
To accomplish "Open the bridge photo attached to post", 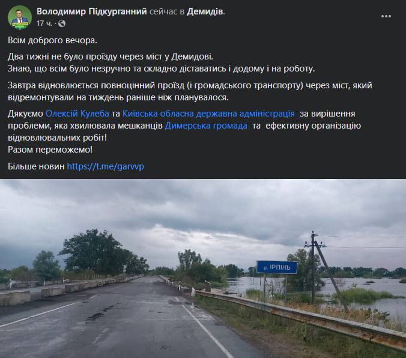I will point(203,268).
